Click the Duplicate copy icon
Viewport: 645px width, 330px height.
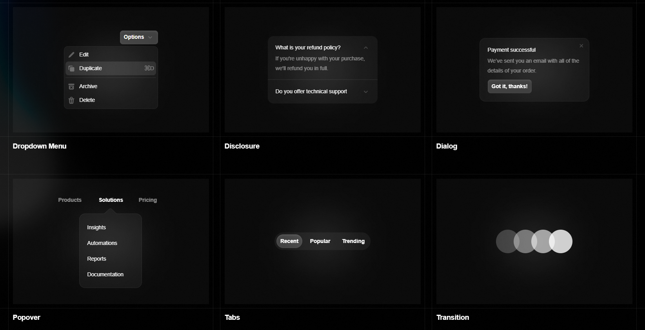click(71, 68)
